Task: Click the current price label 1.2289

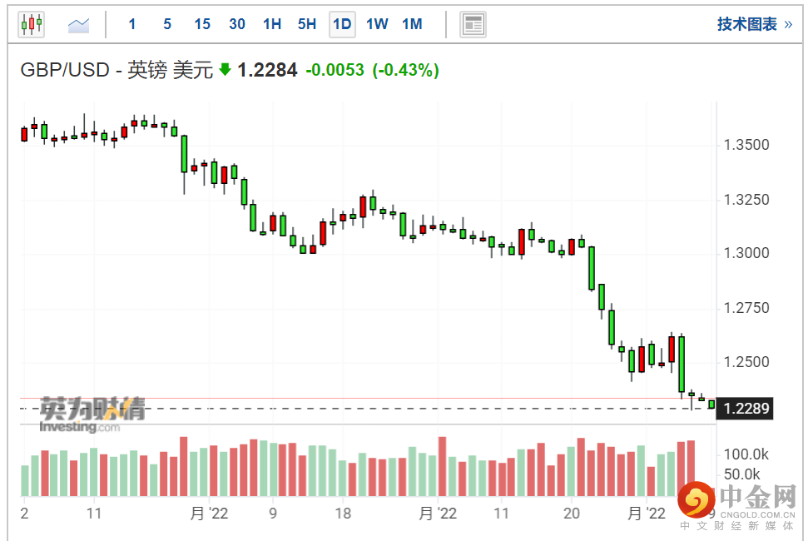Action: pos(746,409)
